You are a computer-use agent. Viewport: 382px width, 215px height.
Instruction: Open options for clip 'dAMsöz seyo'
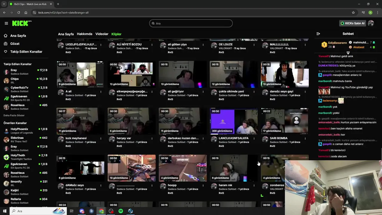tap(101, 185)
